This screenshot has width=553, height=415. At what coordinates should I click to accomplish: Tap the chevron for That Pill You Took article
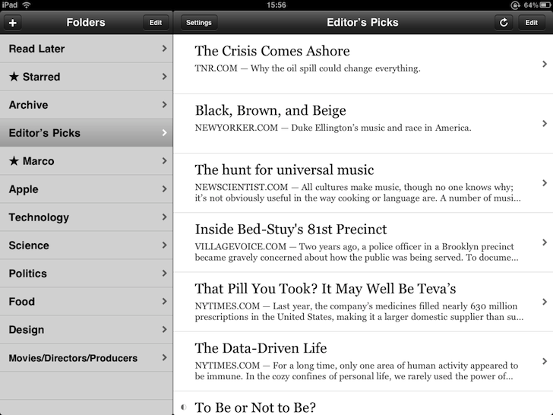pyautogui.click(x=545, y=302)
